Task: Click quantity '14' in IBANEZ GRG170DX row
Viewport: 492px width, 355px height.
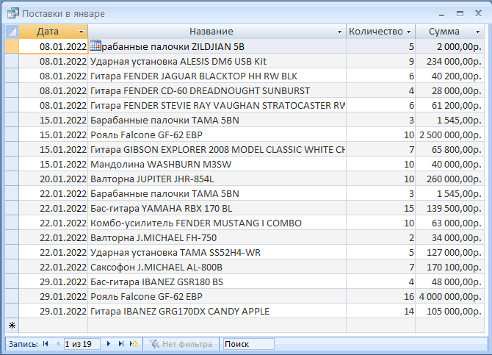Action: click(x=380, y=311)
